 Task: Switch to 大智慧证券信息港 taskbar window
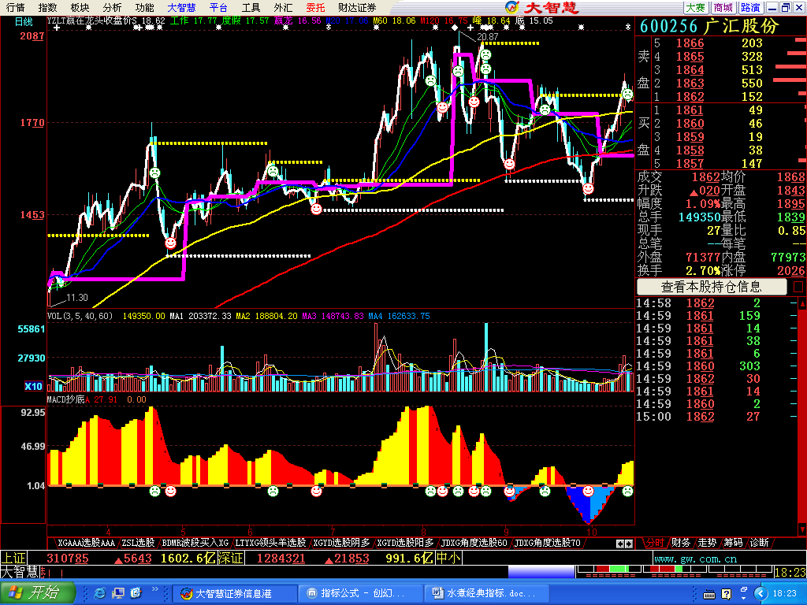coord(234,593)
